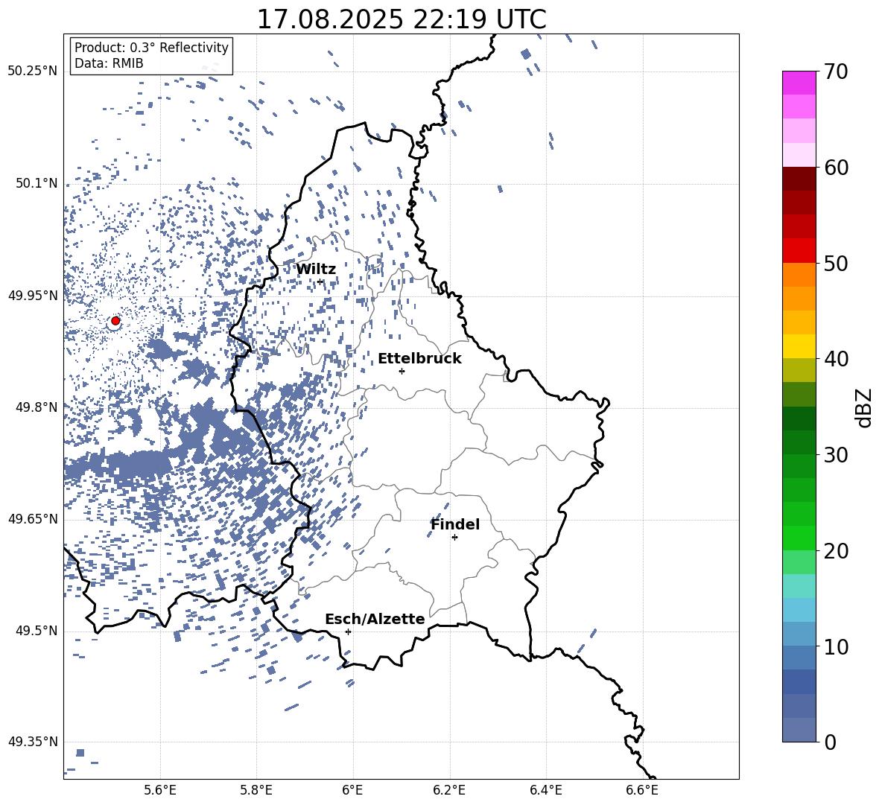Click the Product: 0.3° Reflectivity text
Viewport: 882px width, 805px height.
[151, 48]
